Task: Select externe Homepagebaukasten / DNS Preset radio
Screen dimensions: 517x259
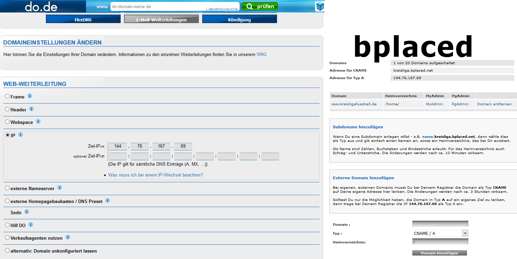Action: tap(7, 201)
